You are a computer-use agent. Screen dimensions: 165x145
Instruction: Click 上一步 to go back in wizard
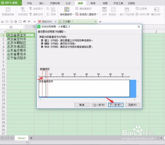pyautogui.click(x=99, y=105)
